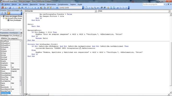Open the Properties Window toolbar icon
This screenshot has height=96, width=172.
pos(48,8)
